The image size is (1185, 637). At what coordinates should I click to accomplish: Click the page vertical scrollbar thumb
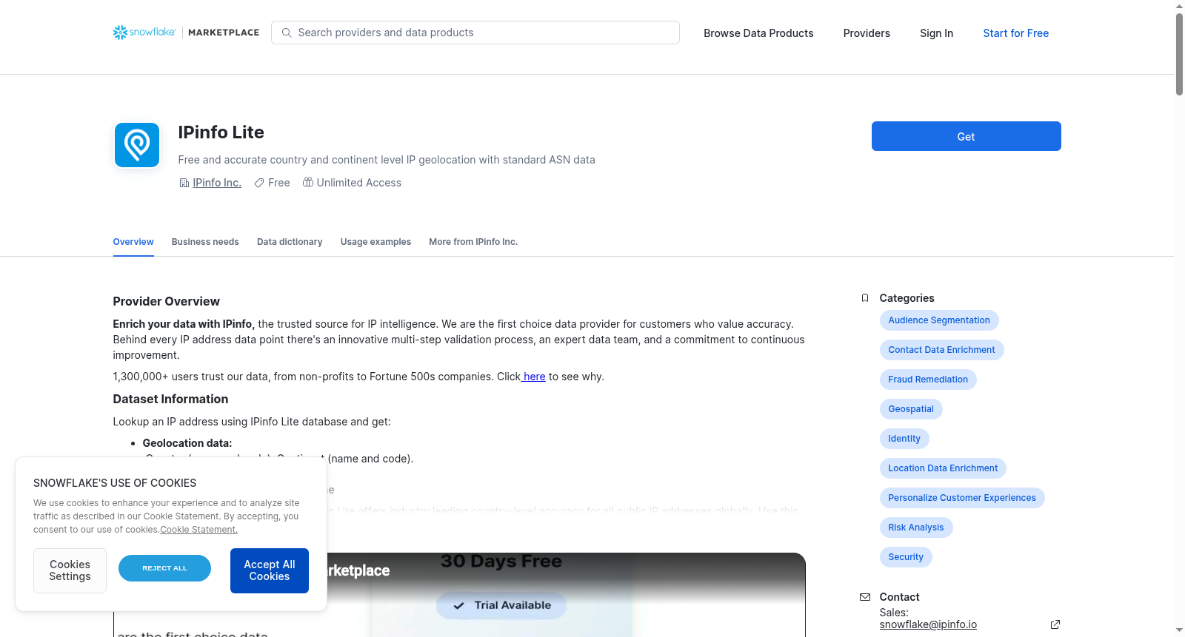click(x=1179, y=54)
